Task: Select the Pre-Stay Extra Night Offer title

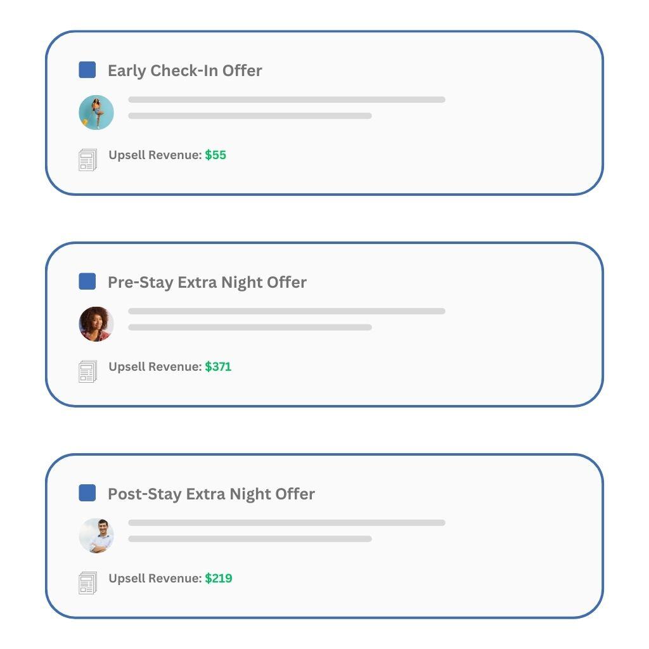Action: [x=208, y=282]
